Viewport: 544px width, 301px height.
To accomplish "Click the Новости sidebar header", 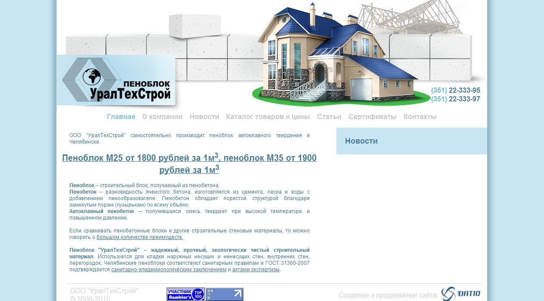I will (x=362, y=141).
